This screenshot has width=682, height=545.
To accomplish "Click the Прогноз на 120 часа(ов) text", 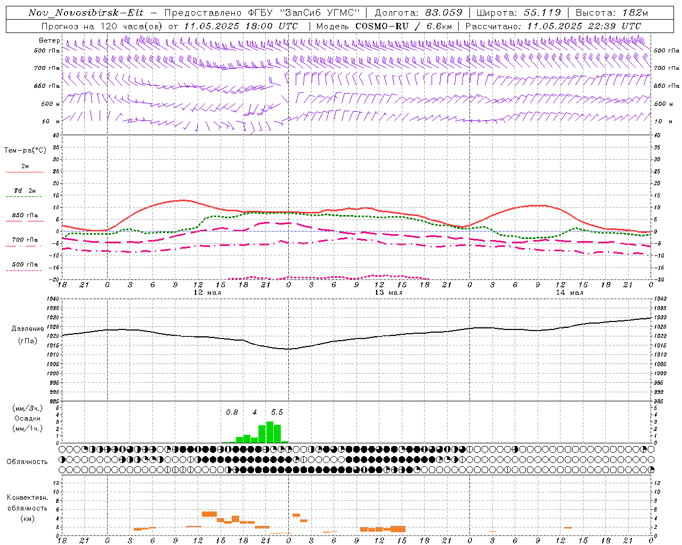I will point(103,26).
